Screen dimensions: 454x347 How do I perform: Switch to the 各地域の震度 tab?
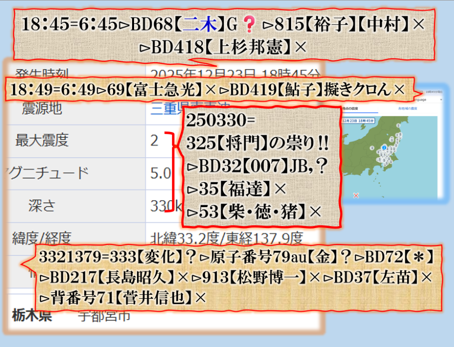click(407, 109)
